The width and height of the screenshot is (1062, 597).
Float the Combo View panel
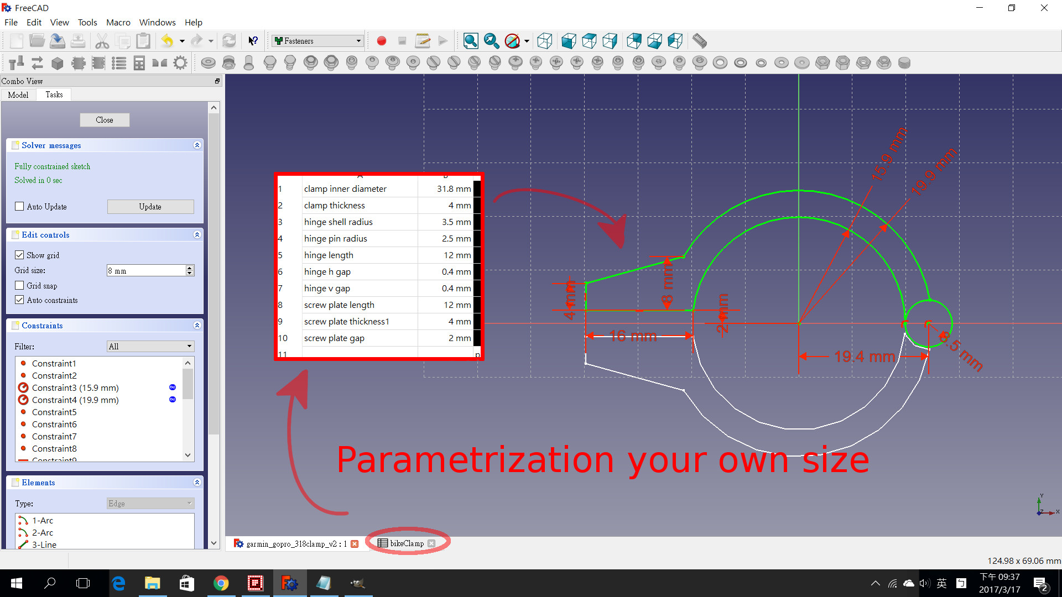[x=217, y=81]
